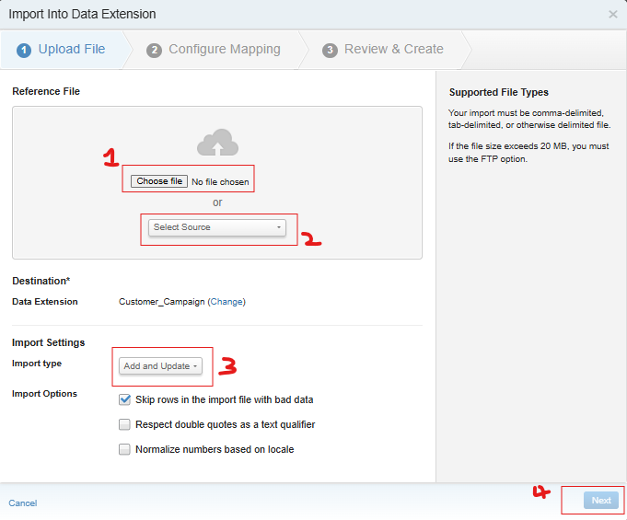627x520 pixels.
Task: Click the Next button
Action: point(600,501)
